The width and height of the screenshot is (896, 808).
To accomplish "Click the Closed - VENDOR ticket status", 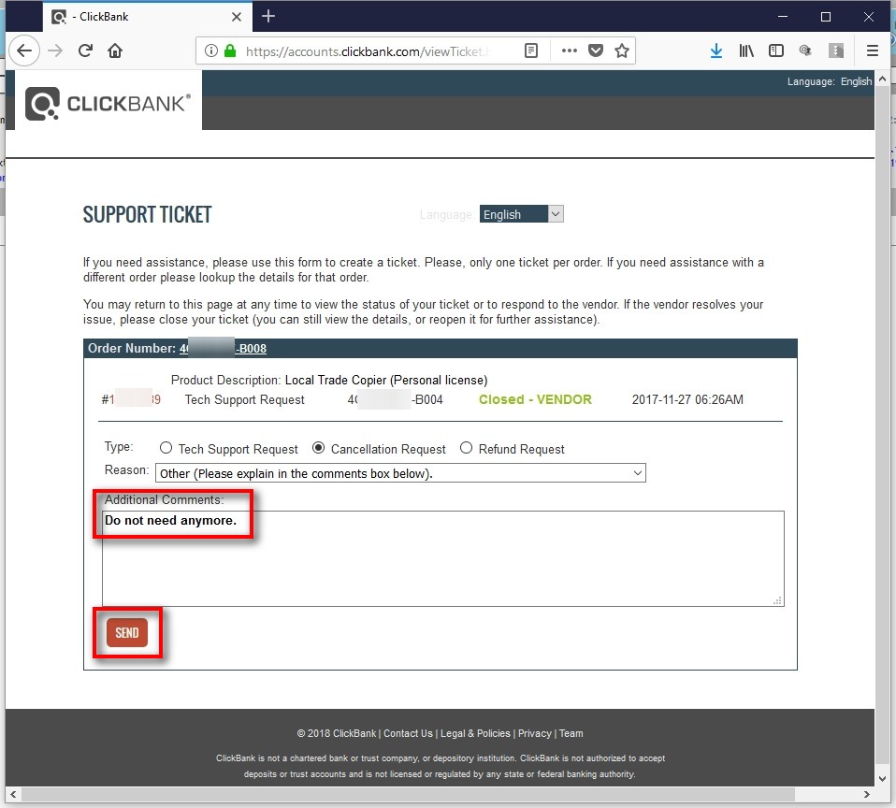I will tap(535, 399).
